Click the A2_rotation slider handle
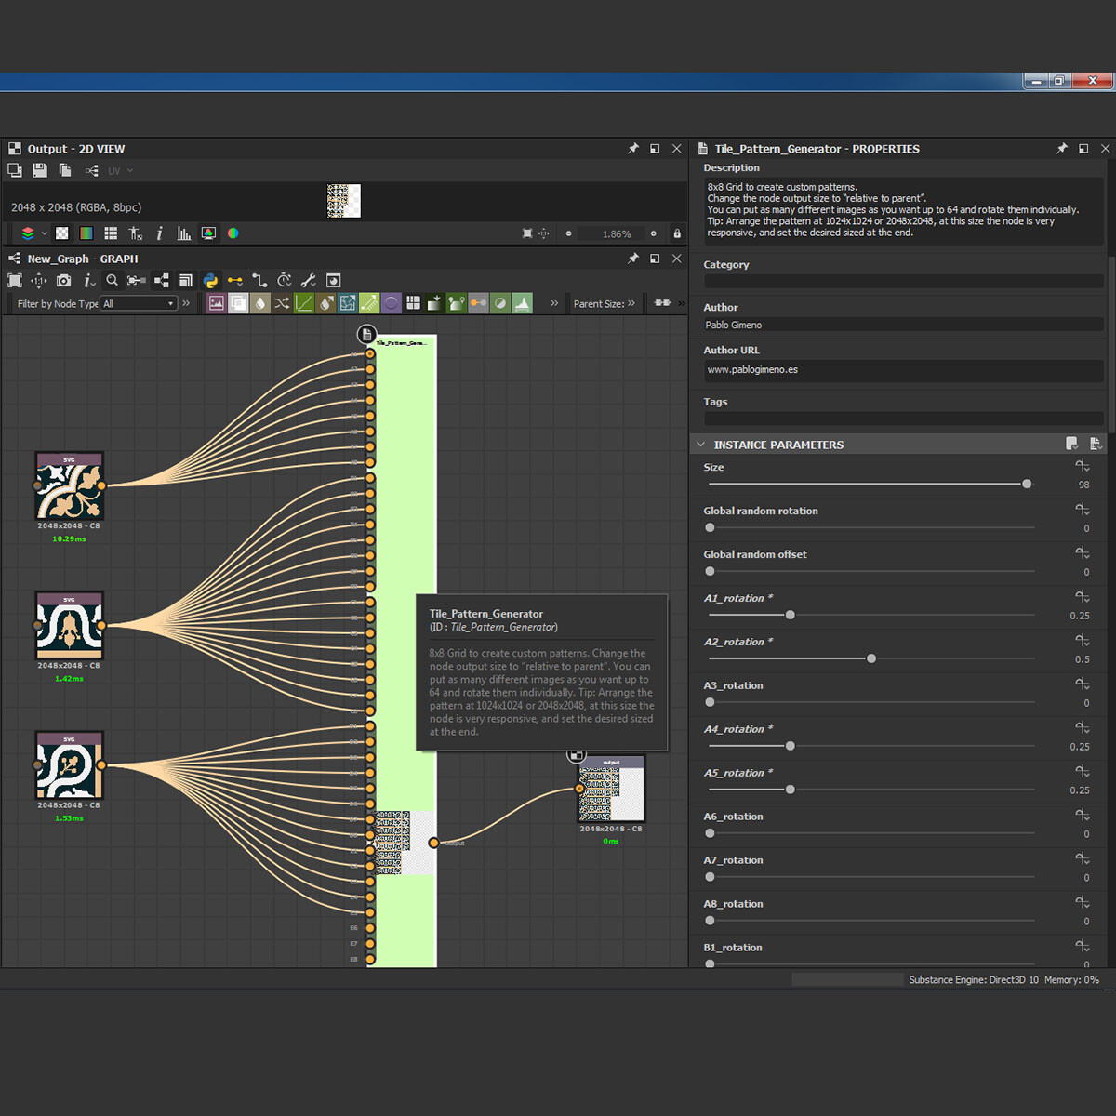The width and height of the screenshot is (1116, 1116). coord(871,658)
